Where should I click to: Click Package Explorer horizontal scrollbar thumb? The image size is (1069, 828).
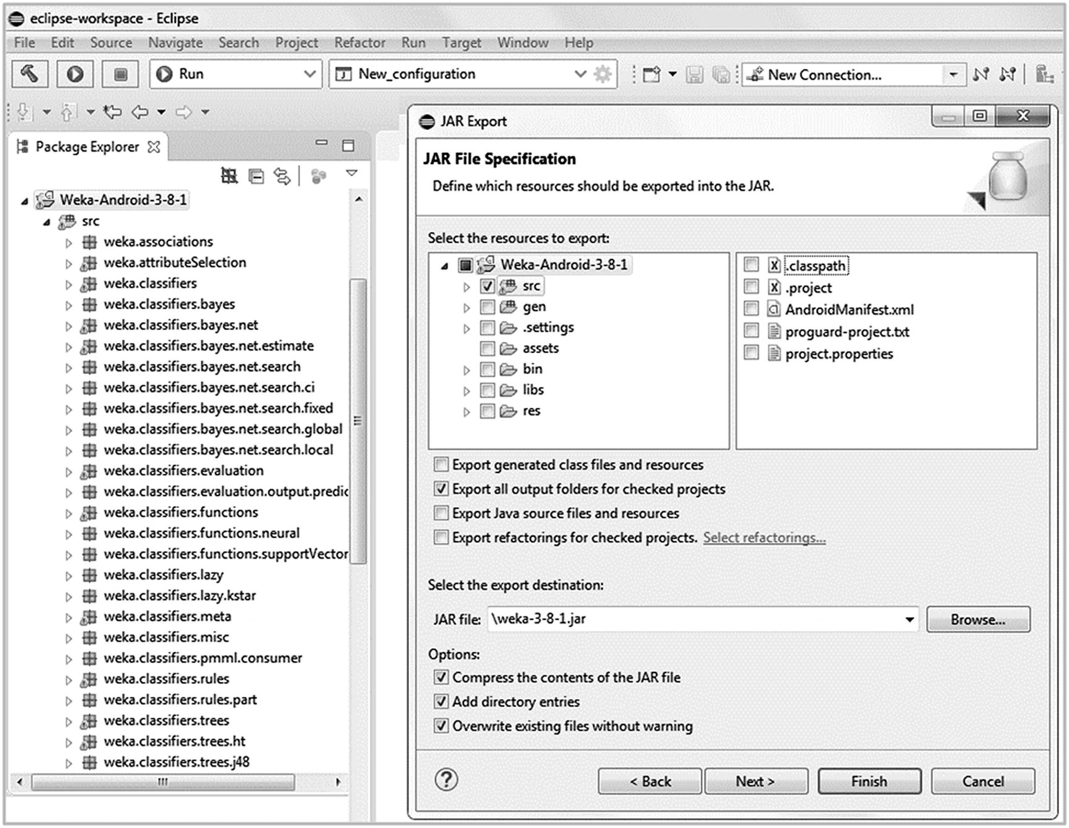pos(163,782)
